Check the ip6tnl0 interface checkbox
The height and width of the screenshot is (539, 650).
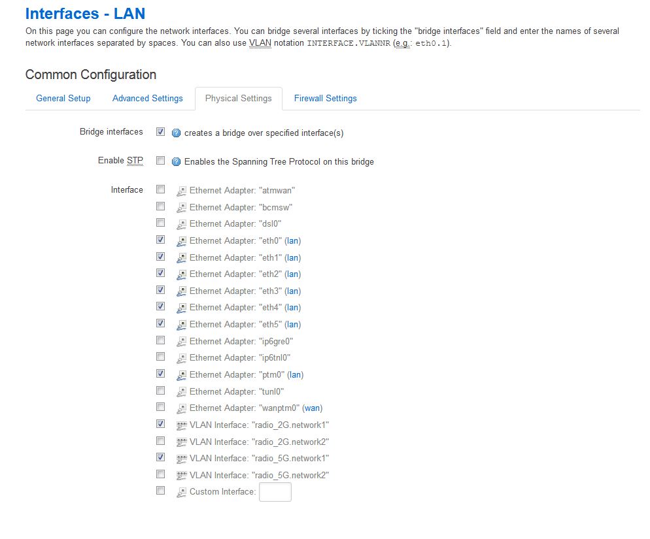pyautogui.click(x=160, y=357)
